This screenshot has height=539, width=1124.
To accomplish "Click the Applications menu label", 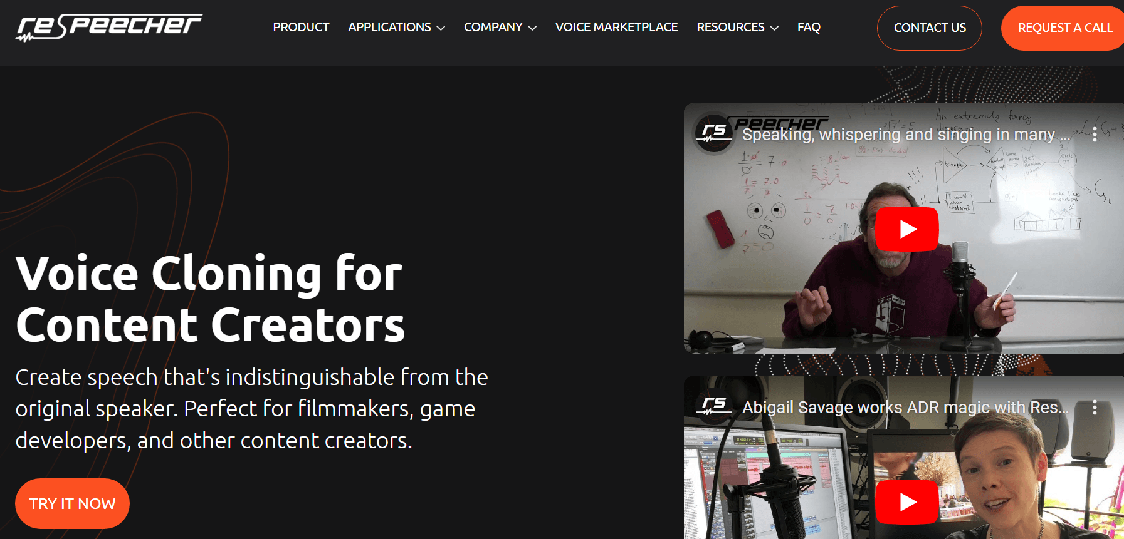I will pyautogui.click(x=389, y=28).
